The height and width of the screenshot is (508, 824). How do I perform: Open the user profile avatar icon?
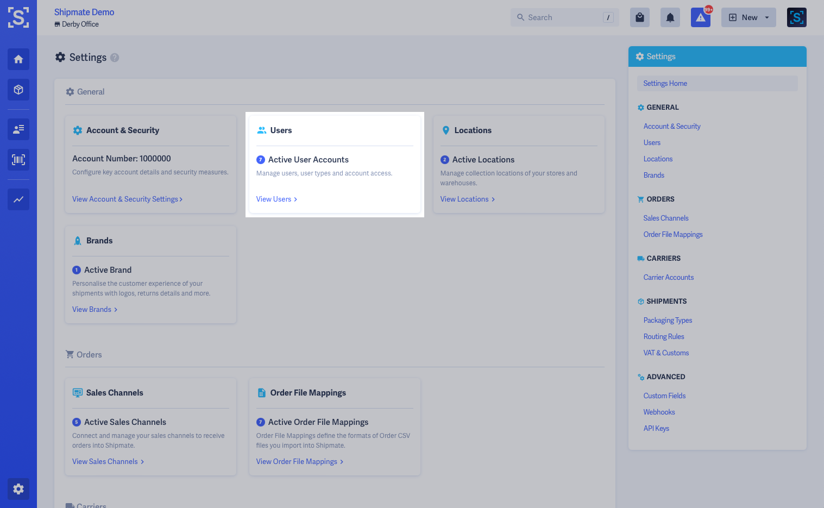point(797,17)
